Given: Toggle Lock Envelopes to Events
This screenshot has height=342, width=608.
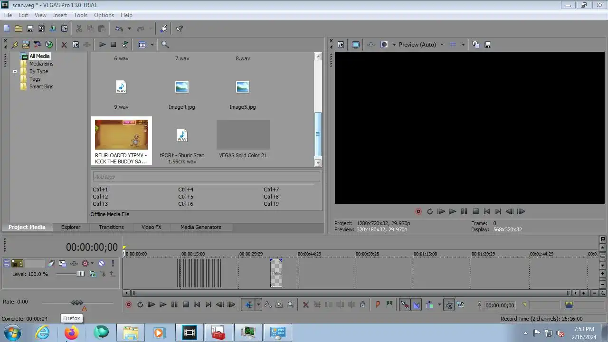Looking at the screenshot, I should click(x=449, y=305).
